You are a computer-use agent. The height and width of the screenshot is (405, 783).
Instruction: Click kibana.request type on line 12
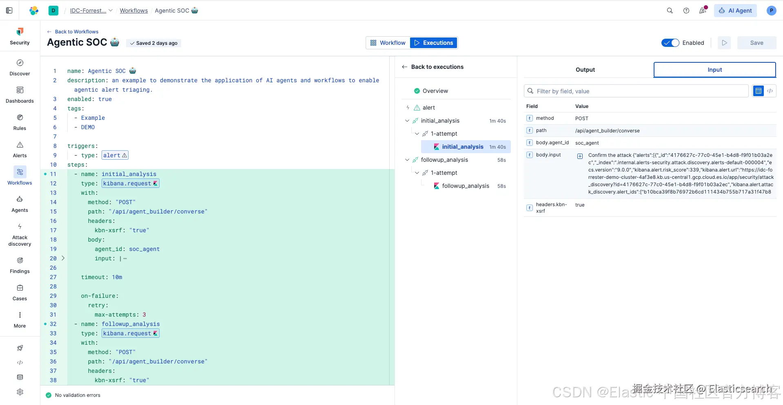[130, 183]
